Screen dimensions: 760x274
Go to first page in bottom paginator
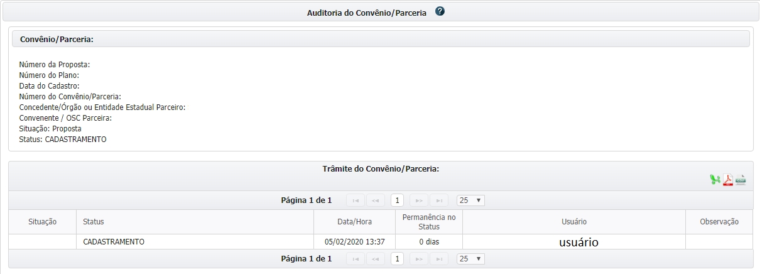tap(356, 259)
